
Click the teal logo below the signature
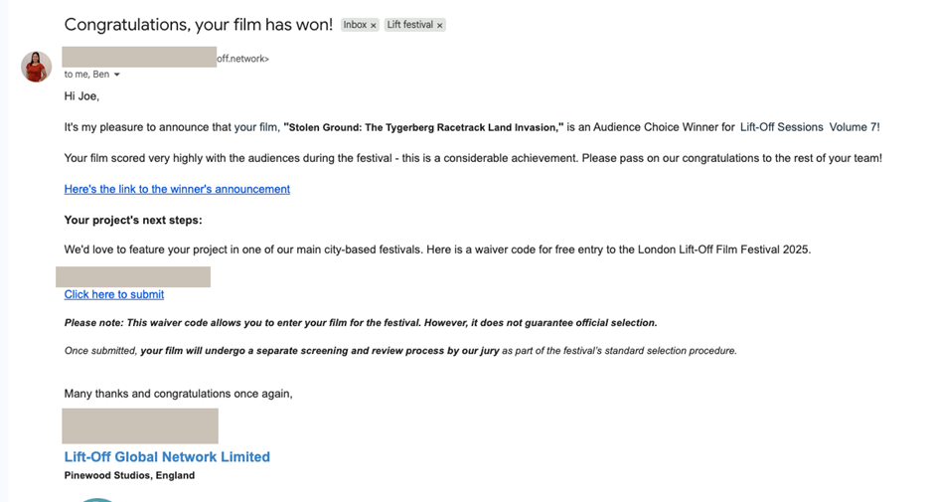coord(96,499)
